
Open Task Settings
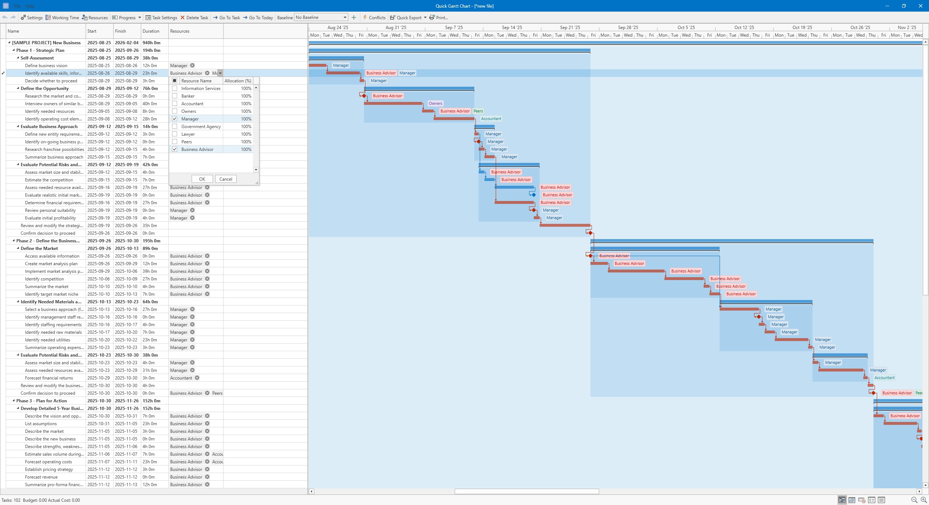(161, 17)
